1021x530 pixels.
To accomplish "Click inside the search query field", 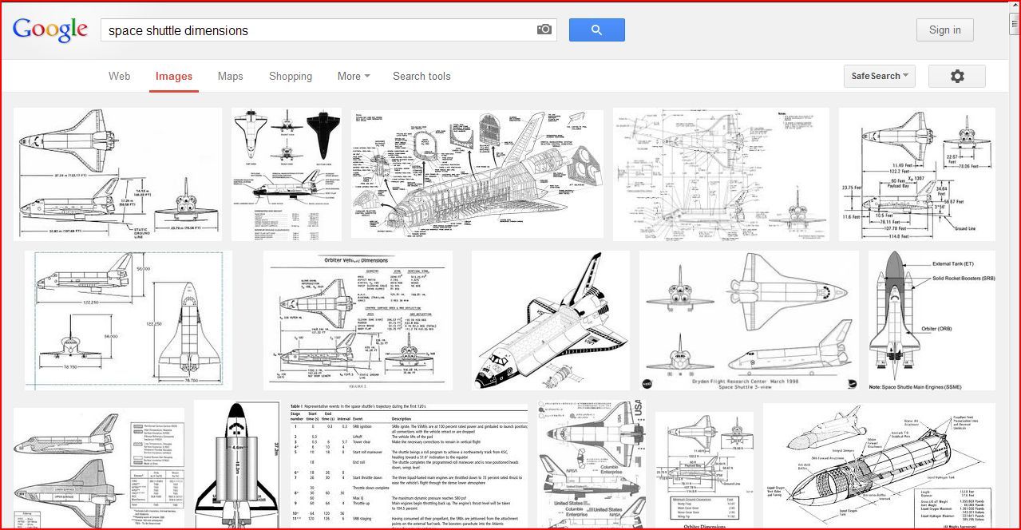I will point(319,29).
